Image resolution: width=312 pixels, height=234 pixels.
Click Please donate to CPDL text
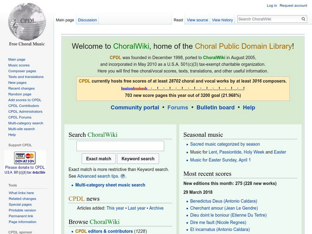[25, 167]
